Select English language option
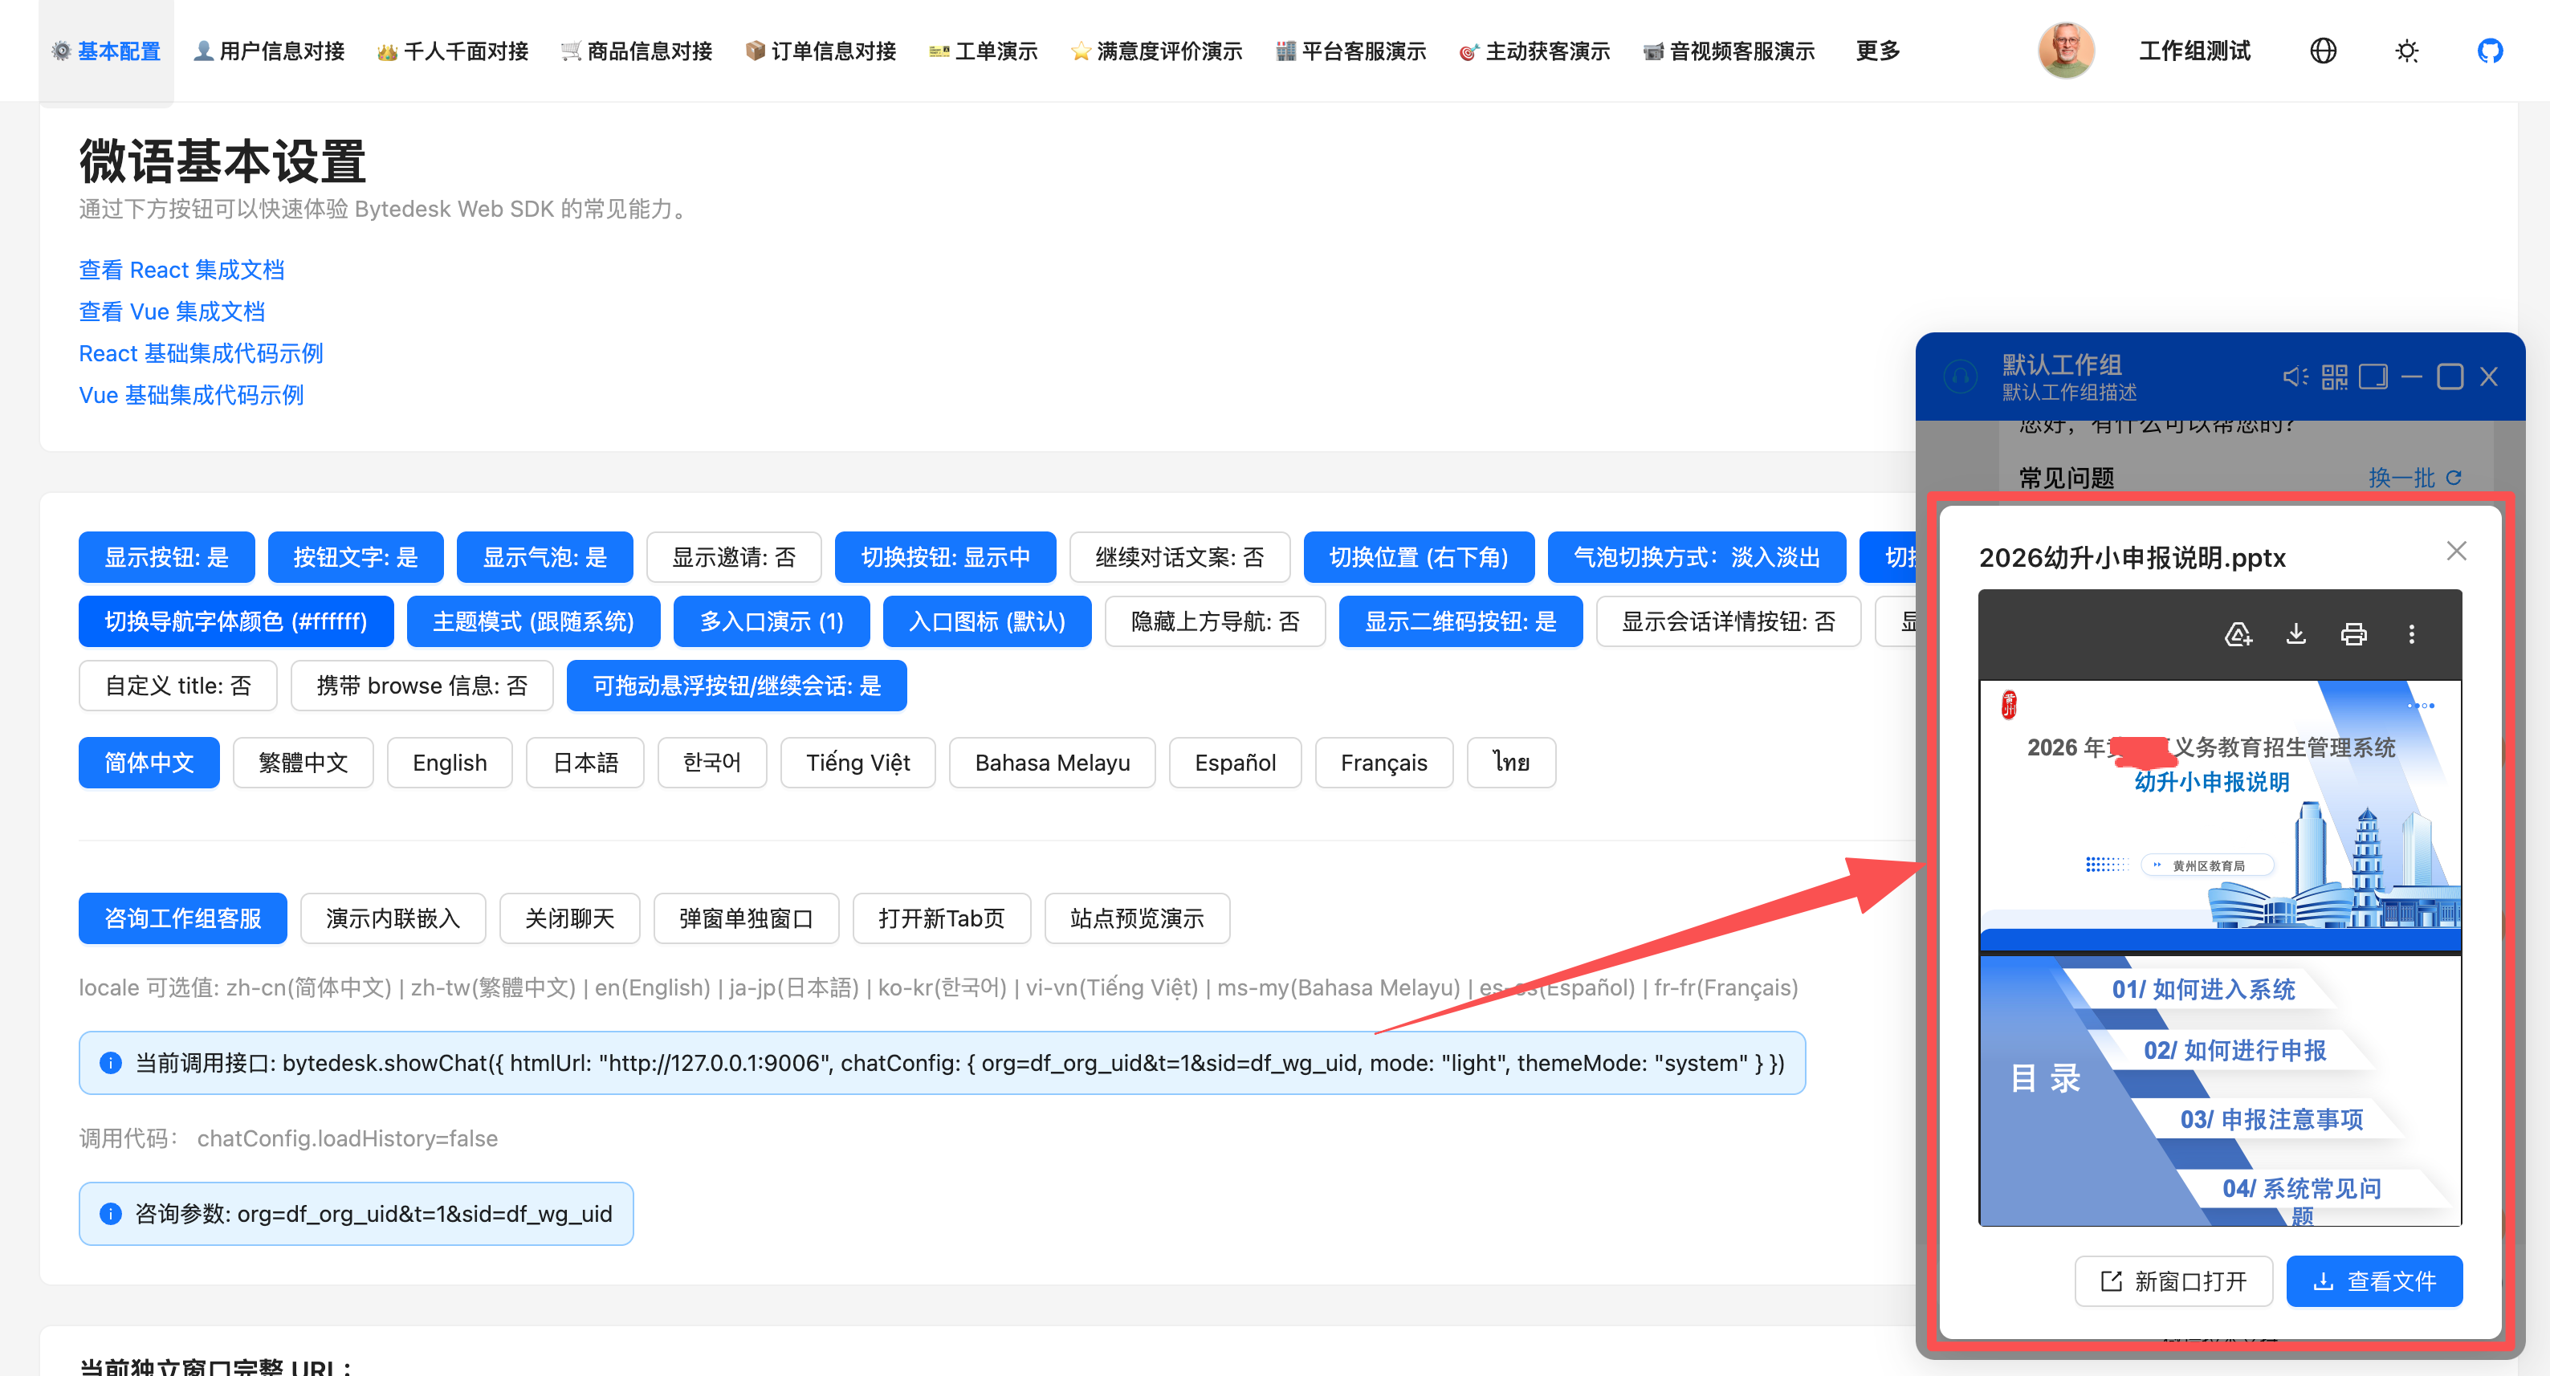This screenshot has width=2550, height=1376. point(450,762)
